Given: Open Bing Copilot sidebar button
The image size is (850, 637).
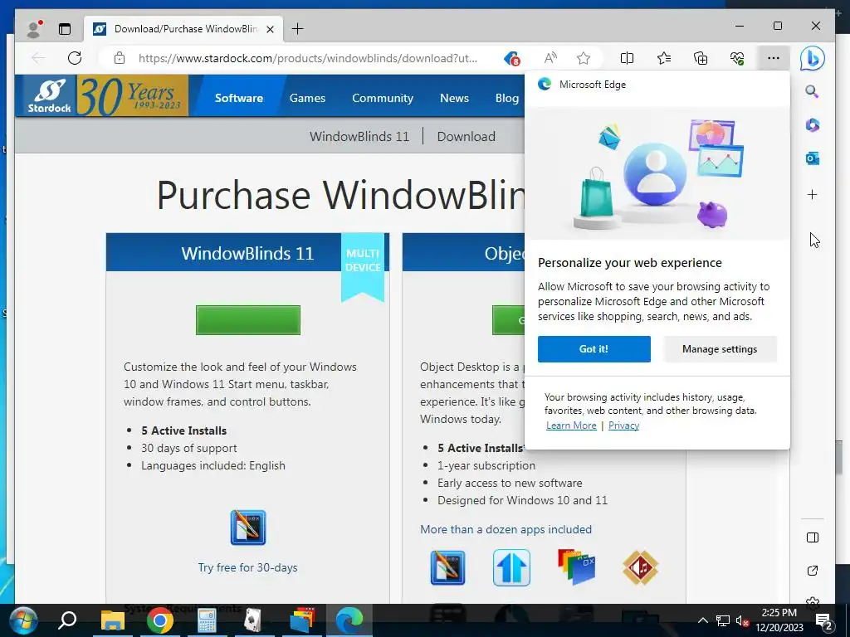Looking at the screenshot, I should pyautogui.click(x=812, y=59).
